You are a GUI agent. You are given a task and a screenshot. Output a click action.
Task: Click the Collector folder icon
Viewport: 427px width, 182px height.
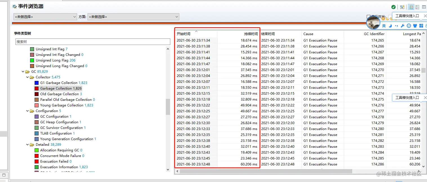click(32, 77)
